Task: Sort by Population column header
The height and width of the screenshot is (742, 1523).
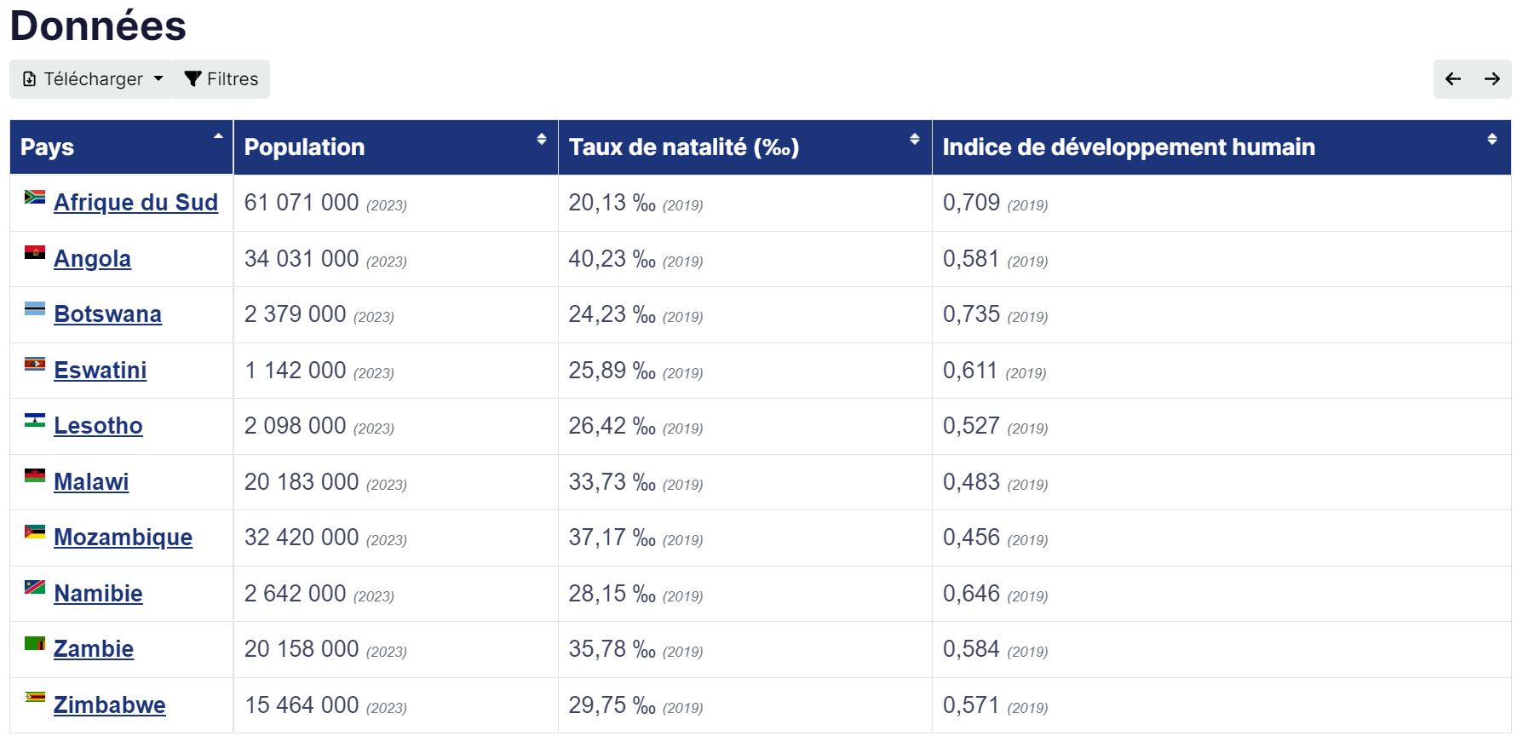Action: 395,147
